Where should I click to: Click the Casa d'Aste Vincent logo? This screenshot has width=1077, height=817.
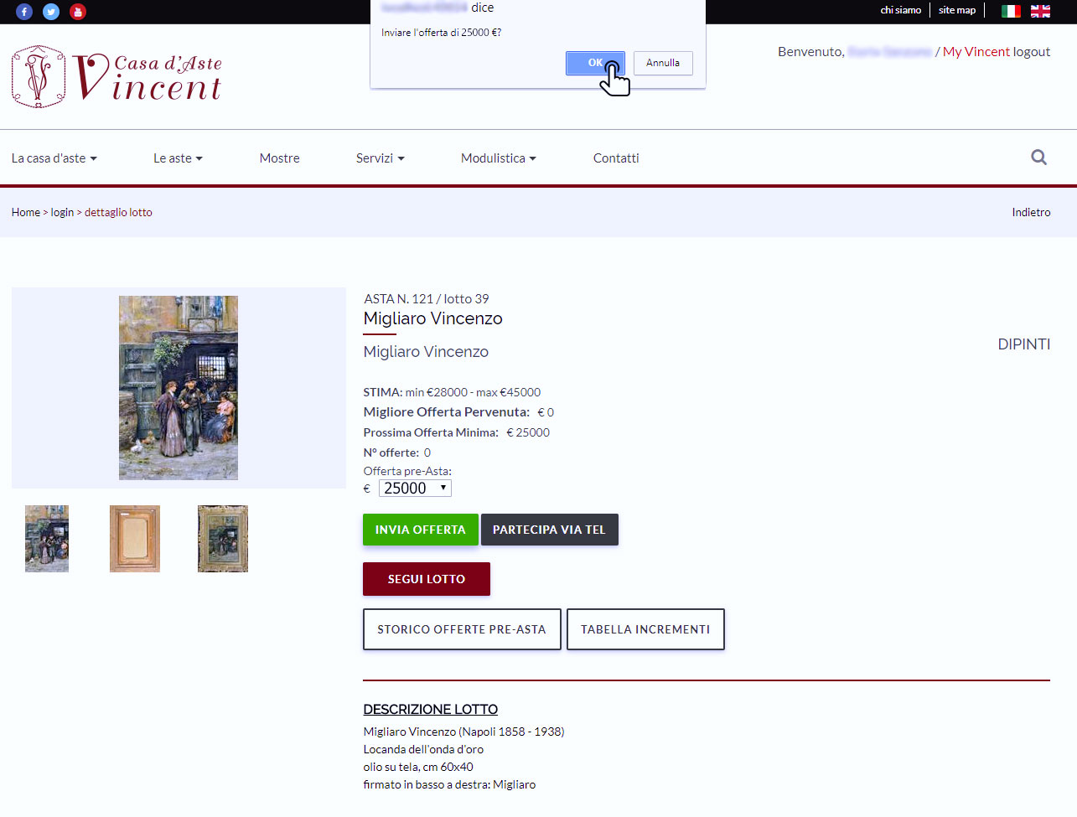coord(117,77)
